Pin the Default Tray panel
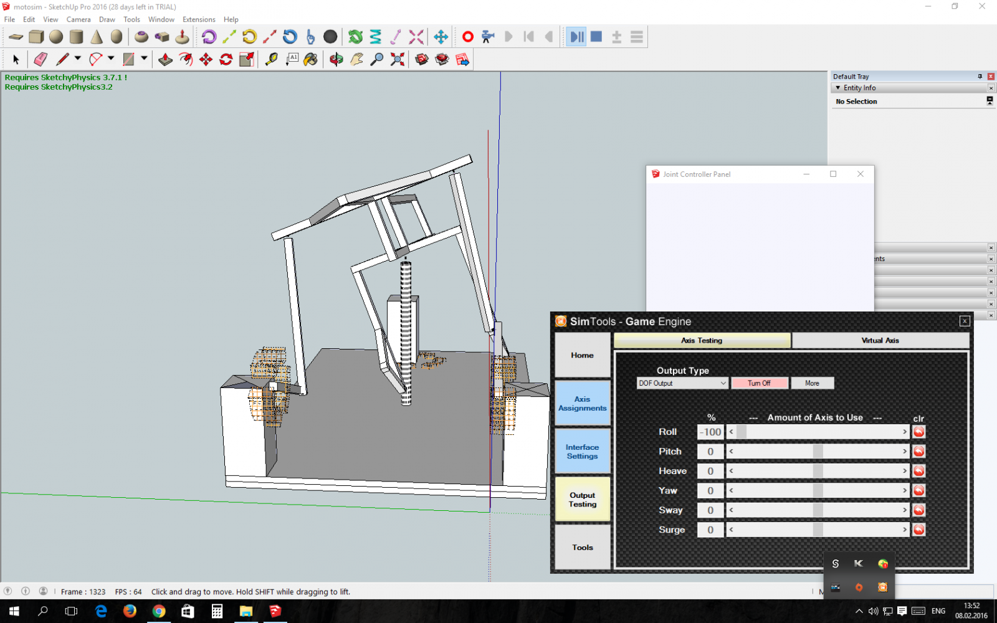 click(980, 77)
